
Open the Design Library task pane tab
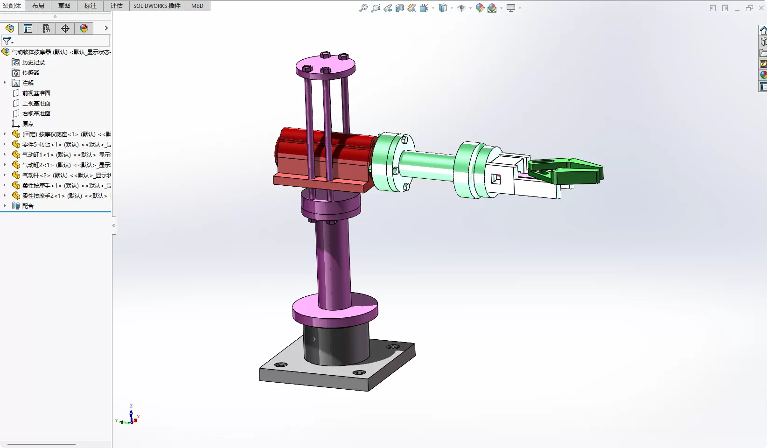(x=763, y=42)
